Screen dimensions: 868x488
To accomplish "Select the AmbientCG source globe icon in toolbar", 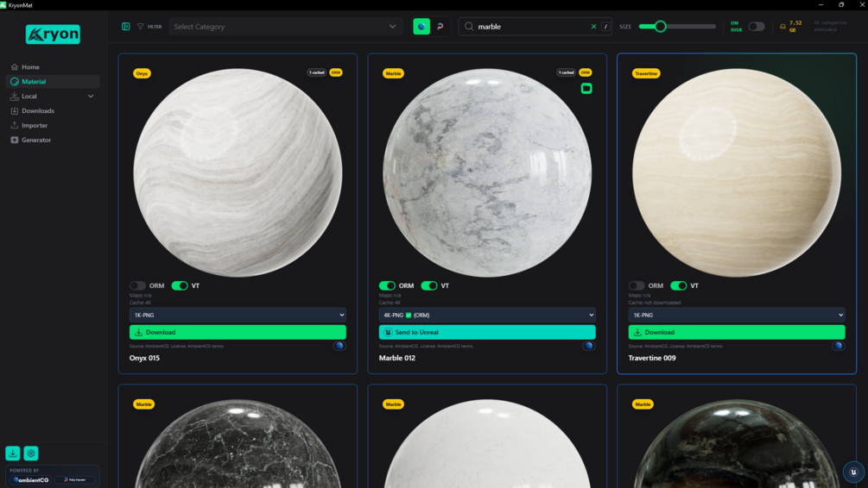I will (x=421, y=27).
